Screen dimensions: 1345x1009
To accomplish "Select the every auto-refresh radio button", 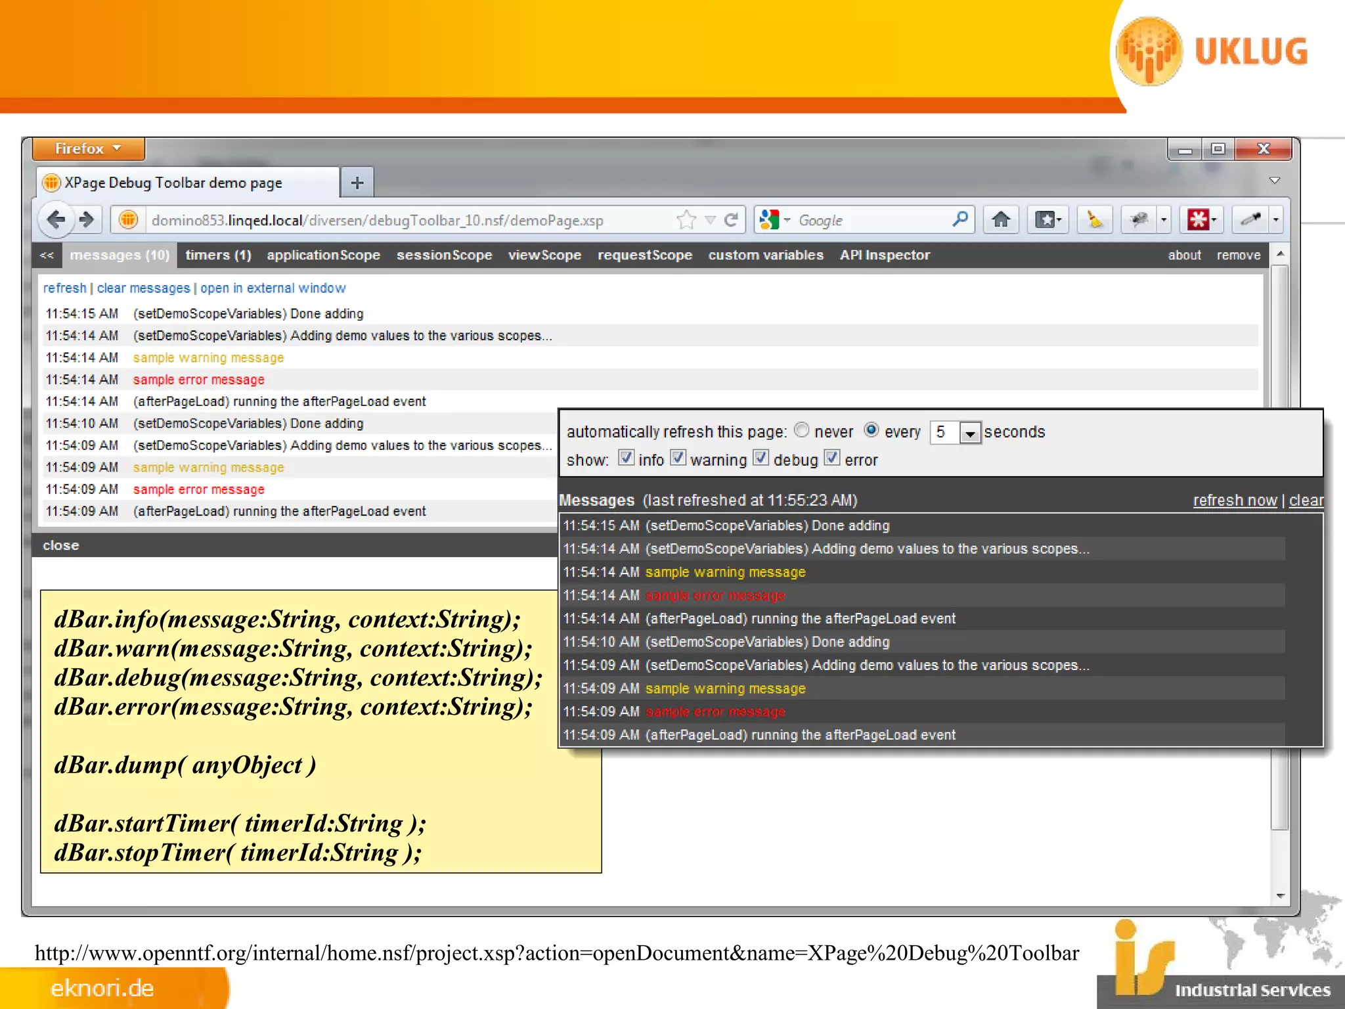I will [x=871, y=430].
